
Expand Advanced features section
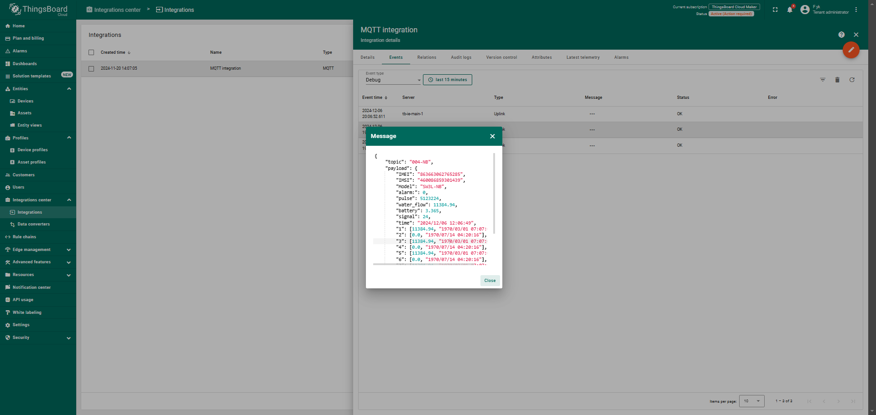tap(69, 262)
